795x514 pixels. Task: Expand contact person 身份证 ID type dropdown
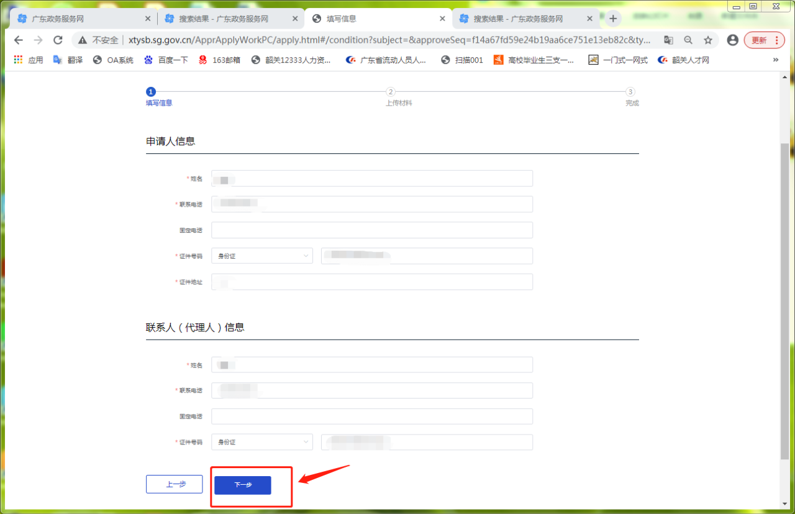click(261, 442)
